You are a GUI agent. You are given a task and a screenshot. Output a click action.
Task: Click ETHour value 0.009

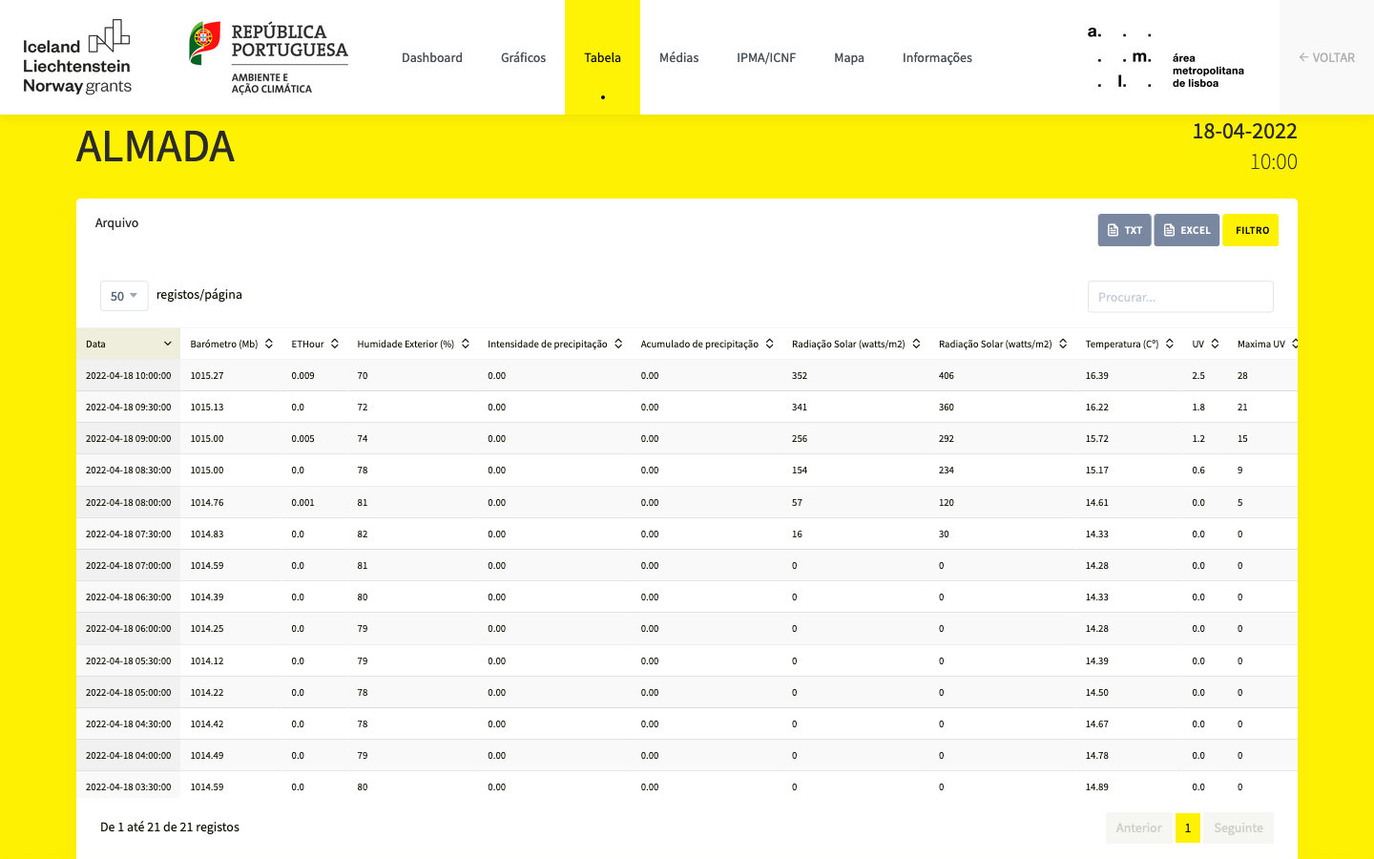coord(302,375)
